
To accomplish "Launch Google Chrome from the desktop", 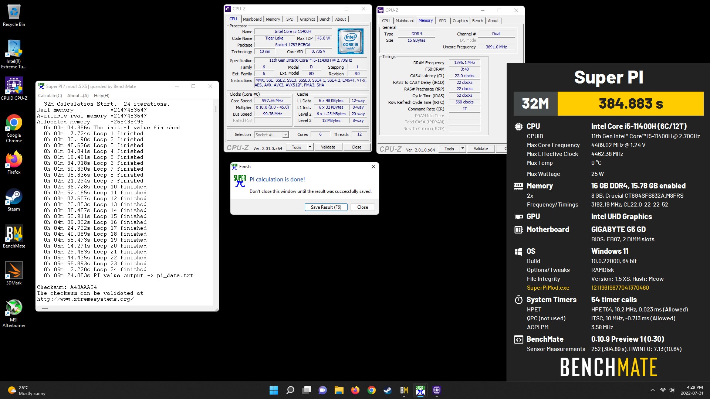I will (x=14, y=128).
